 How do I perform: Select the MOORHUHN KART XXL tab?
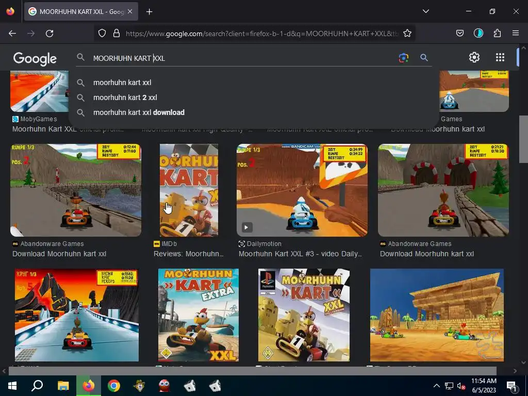(x=81, y=11)
